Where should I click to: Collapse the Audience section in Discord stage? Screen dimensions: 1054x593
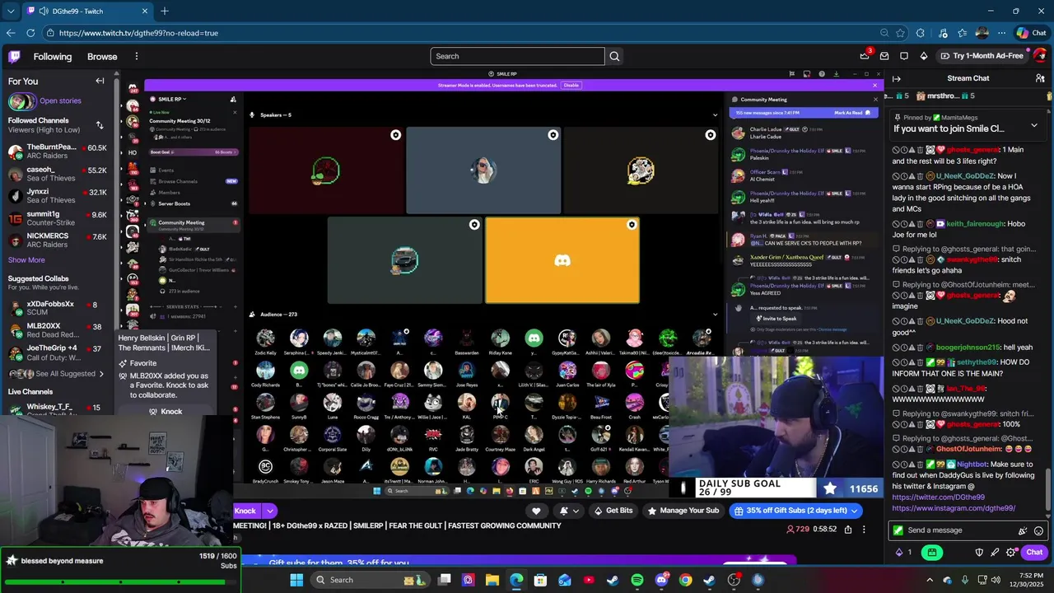pyautogui.click(x=715, y=314)
